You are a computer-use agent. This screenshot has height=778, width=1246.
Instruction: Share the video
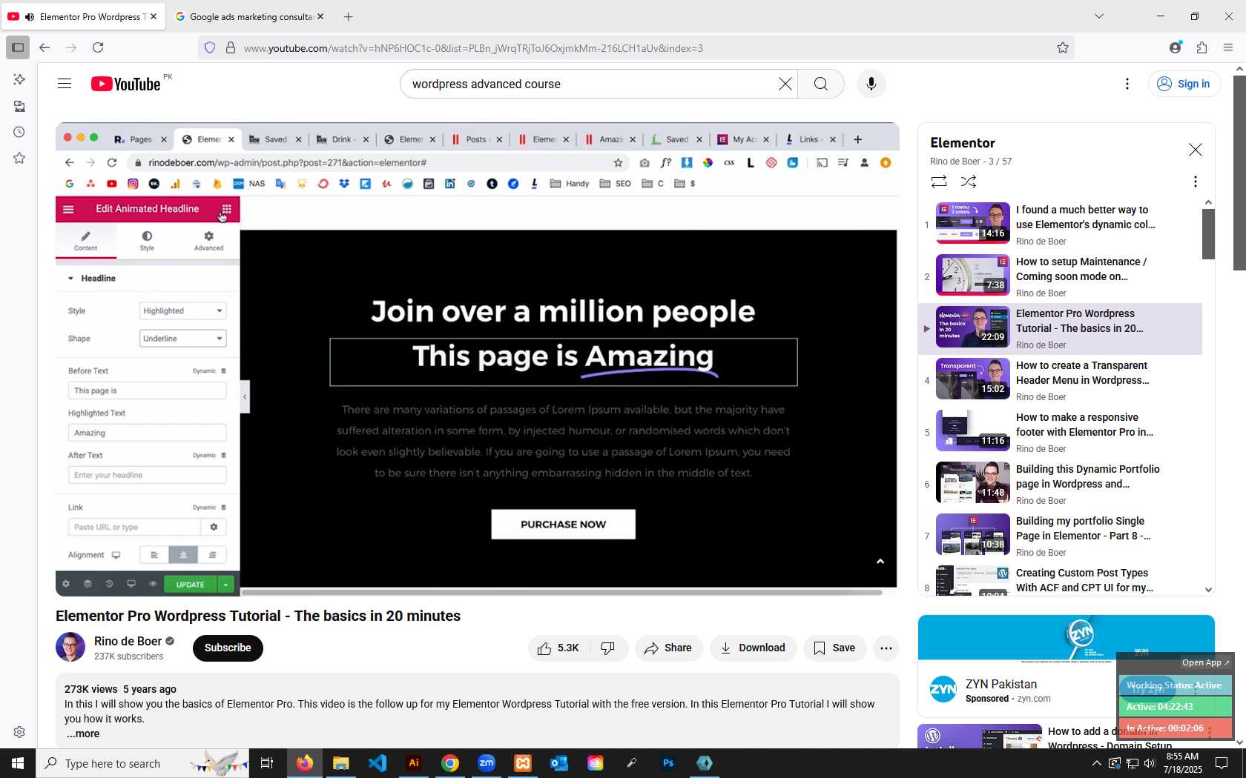point(668,648)
